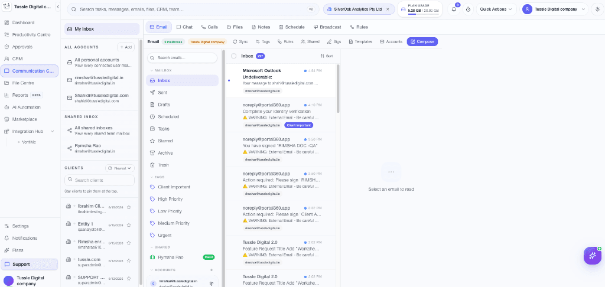
Task: Open the Trash folder
Action: click(182, 165)
